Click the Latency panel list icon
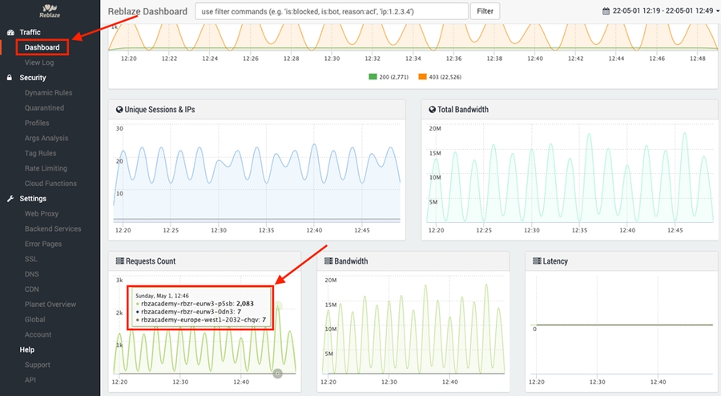 pos(536,261)
